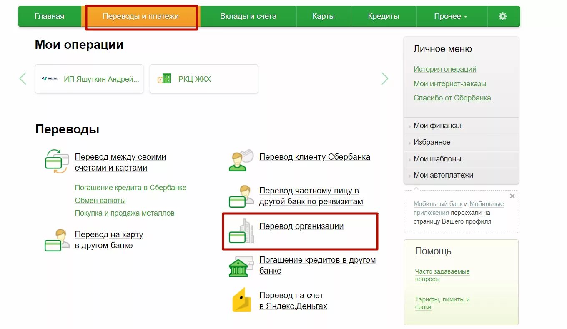The image size is (567, 329).
Task: Click the Личное меню heading
Action: coord(443,49)
